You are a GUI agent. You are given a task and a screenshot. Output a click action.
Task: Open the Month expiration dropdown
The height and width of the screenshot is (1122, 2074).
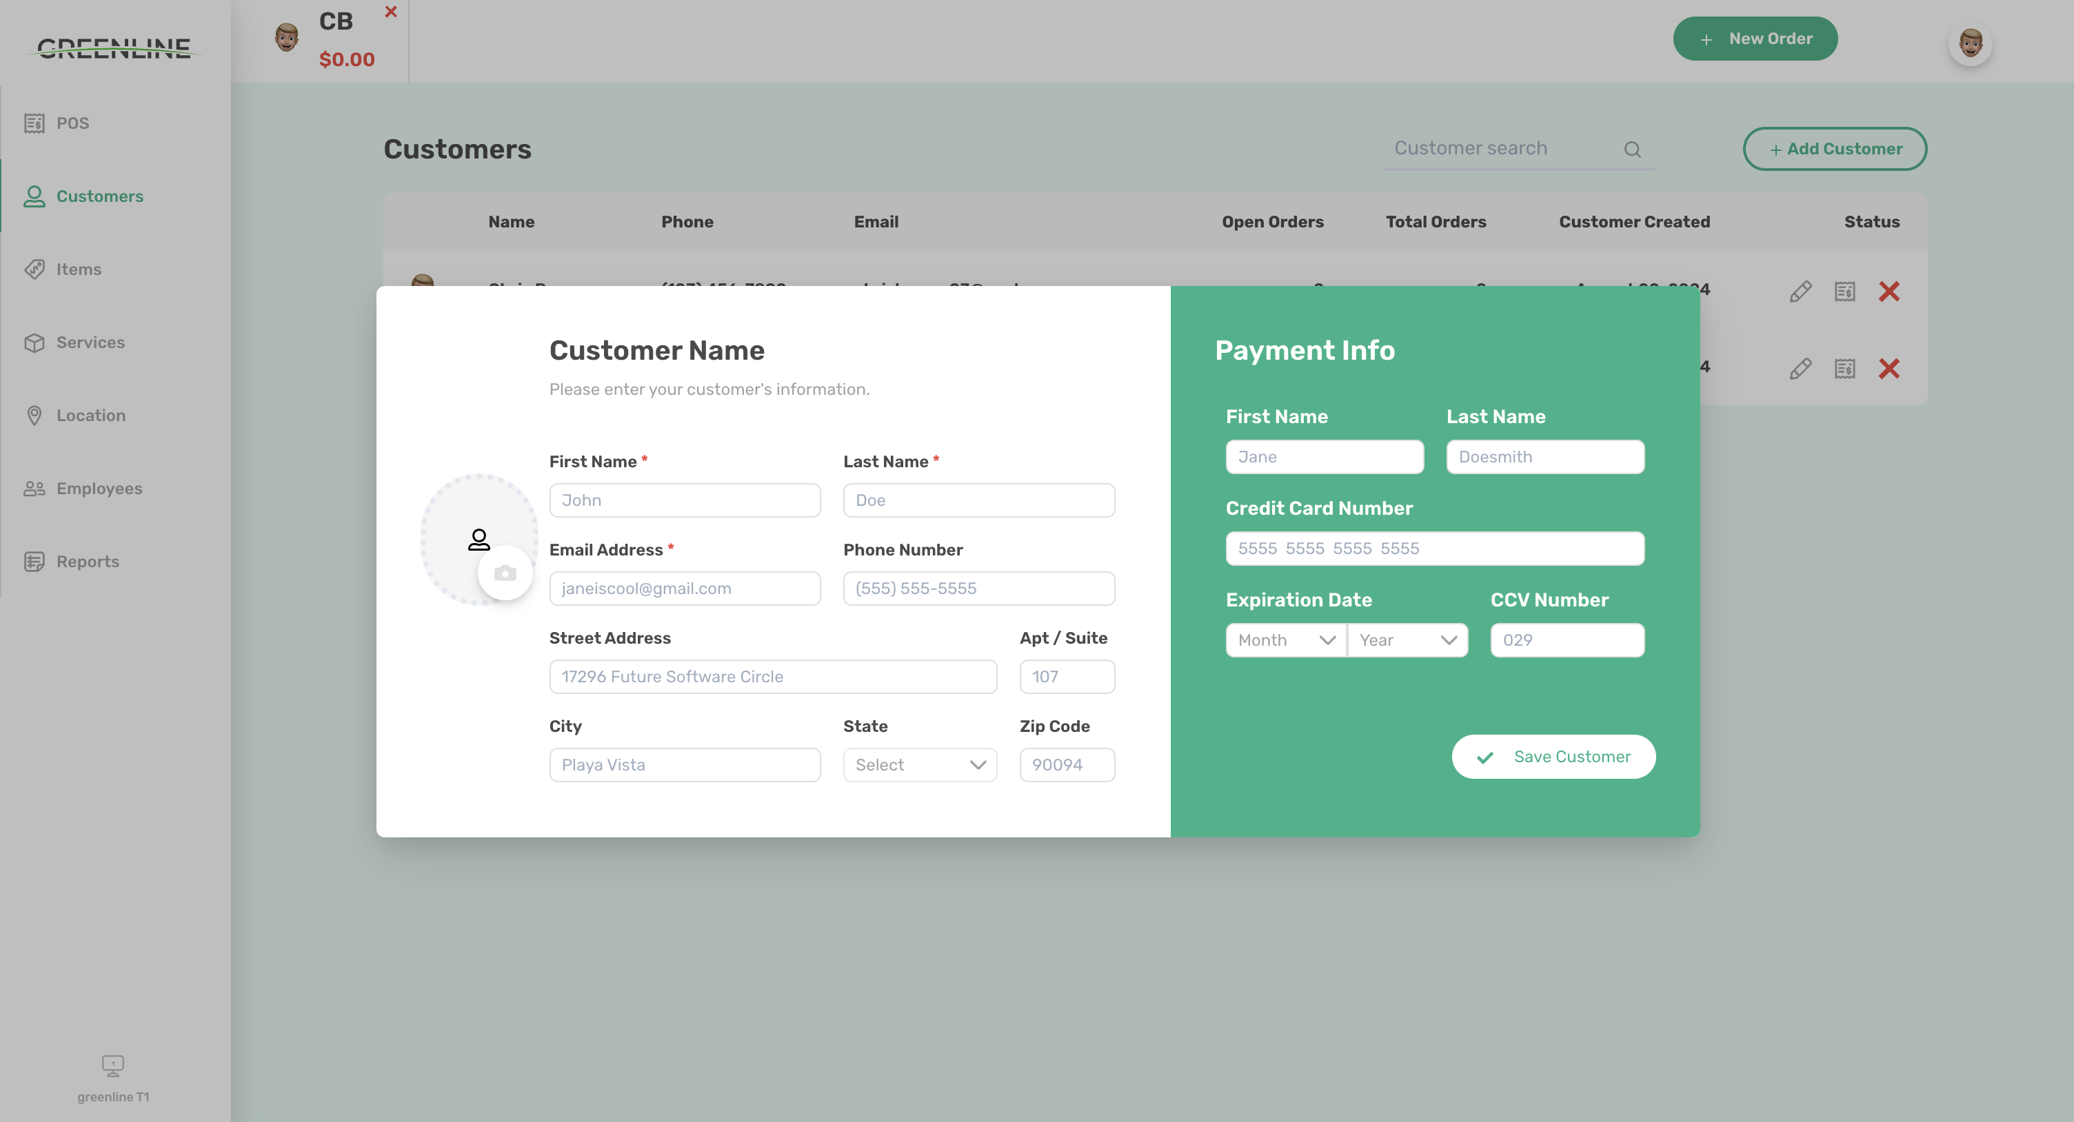coord(1284,640)
